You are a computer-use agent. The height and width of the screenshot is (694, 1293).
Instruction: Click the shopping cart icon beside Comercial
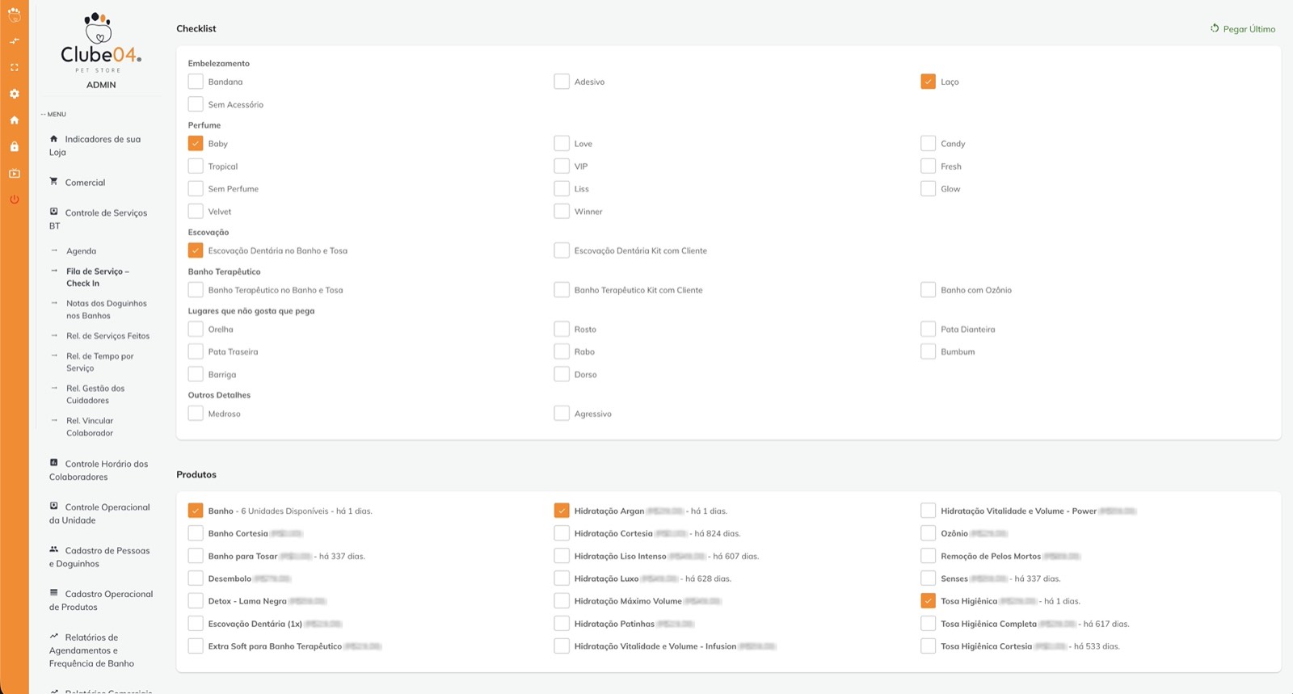pos(54,181)
